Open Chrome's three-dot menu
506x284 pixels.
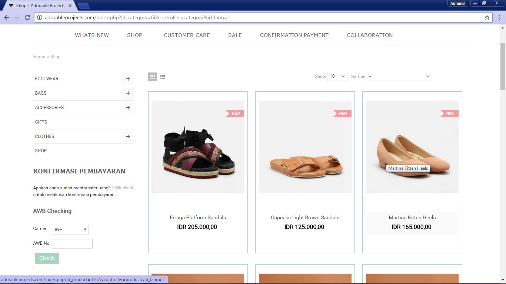(x=500, y=17)
